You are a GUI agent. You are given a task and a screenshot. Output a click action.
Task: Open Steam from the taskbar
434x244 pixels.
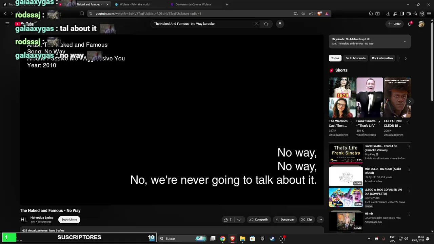(272, 239)
